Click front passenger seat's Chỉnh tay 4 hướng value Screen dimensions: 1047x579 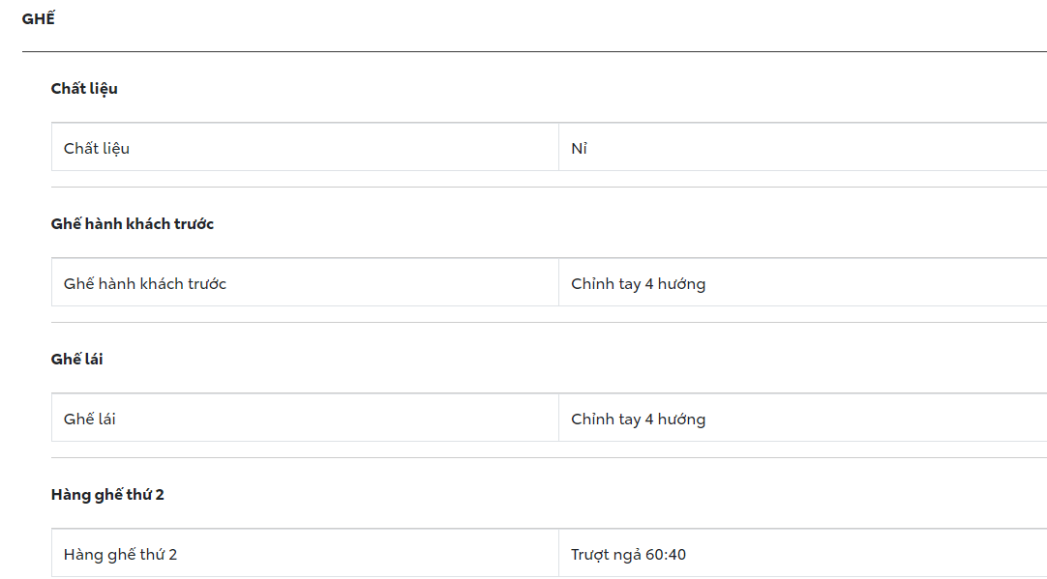pos(638,284)
